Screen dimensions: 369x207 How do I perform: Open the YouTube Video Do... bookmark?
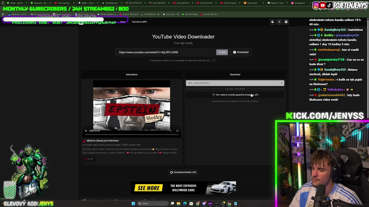tap(209, 14)
